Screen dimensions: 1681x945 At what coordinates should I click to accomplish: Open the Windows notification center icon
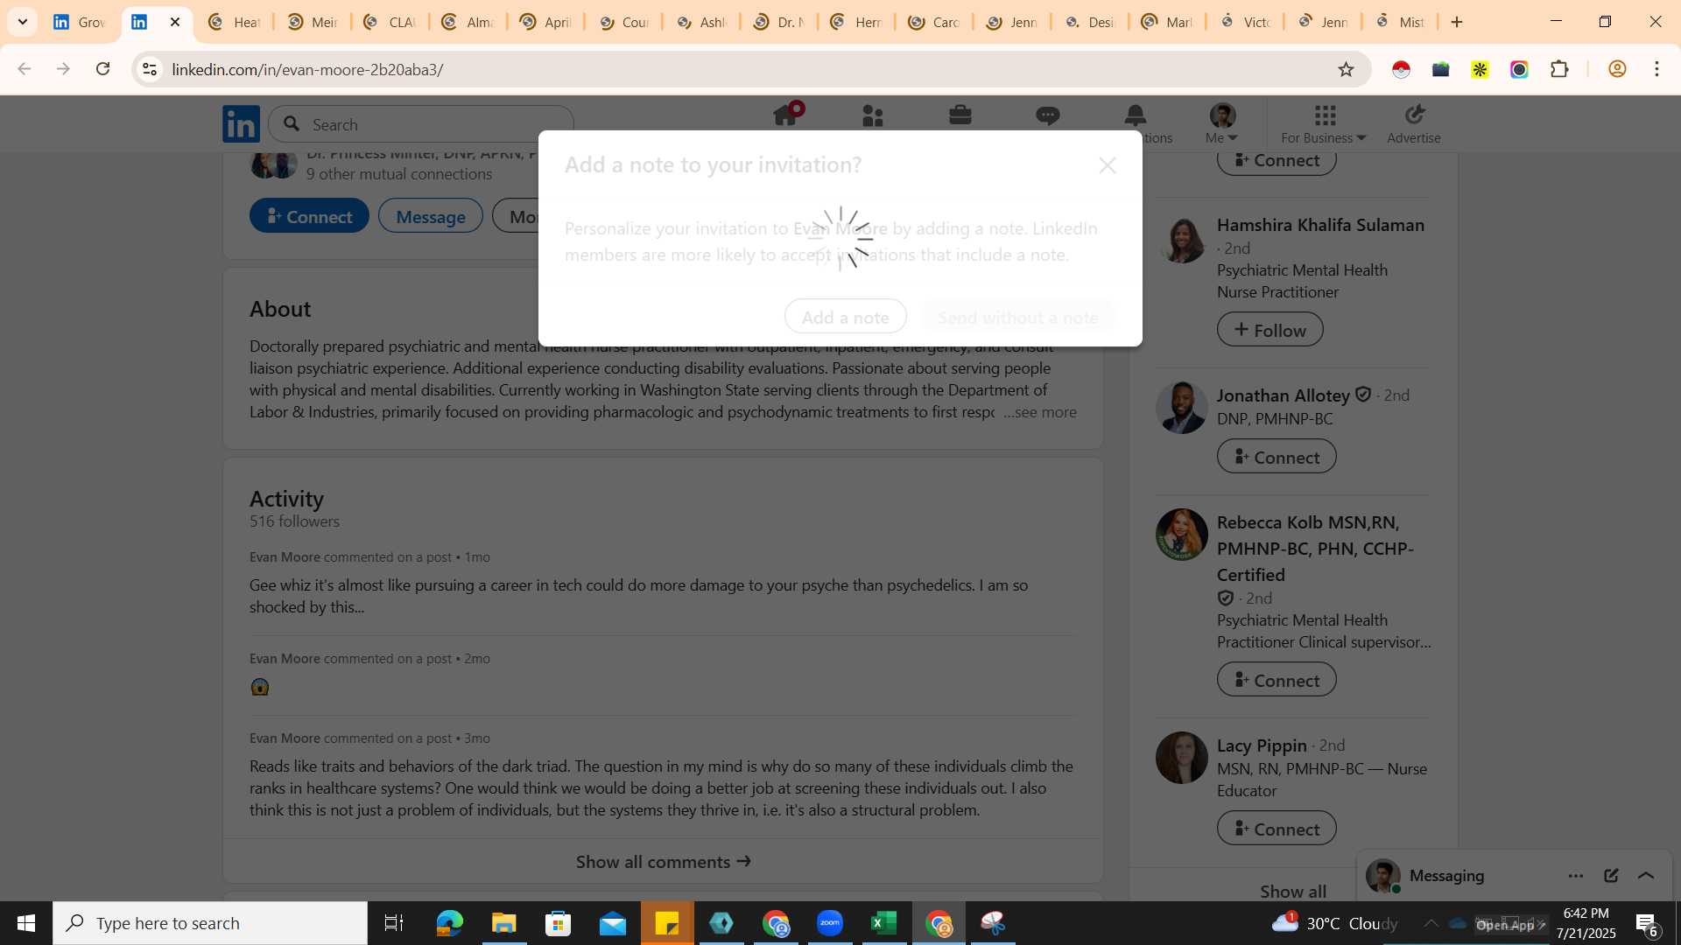pyautogui.click(x=1646, y=923)
